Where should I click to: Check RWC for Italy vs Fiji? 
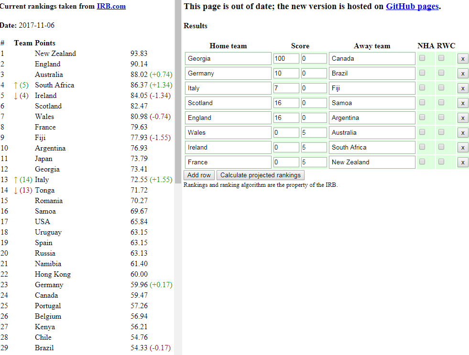tap(441, 87)
